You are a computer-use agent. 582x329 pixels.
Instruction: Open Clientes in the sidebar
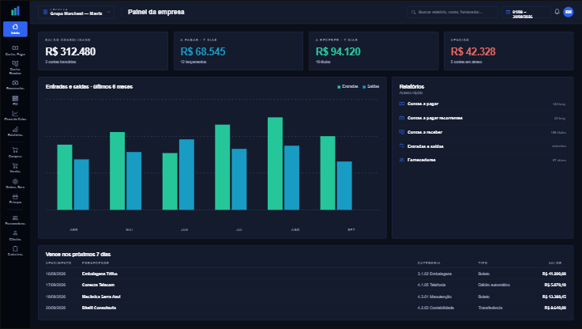click(15, 236)
